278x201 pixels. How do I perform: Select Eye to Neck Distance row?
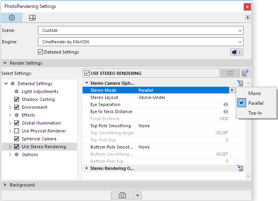tap(159, 112)
